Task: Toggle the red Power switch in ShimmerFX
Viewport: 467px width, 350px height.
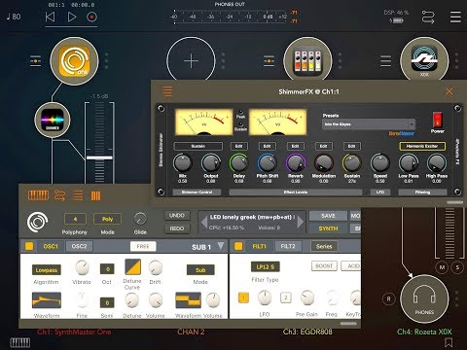Action: (437, 120)
